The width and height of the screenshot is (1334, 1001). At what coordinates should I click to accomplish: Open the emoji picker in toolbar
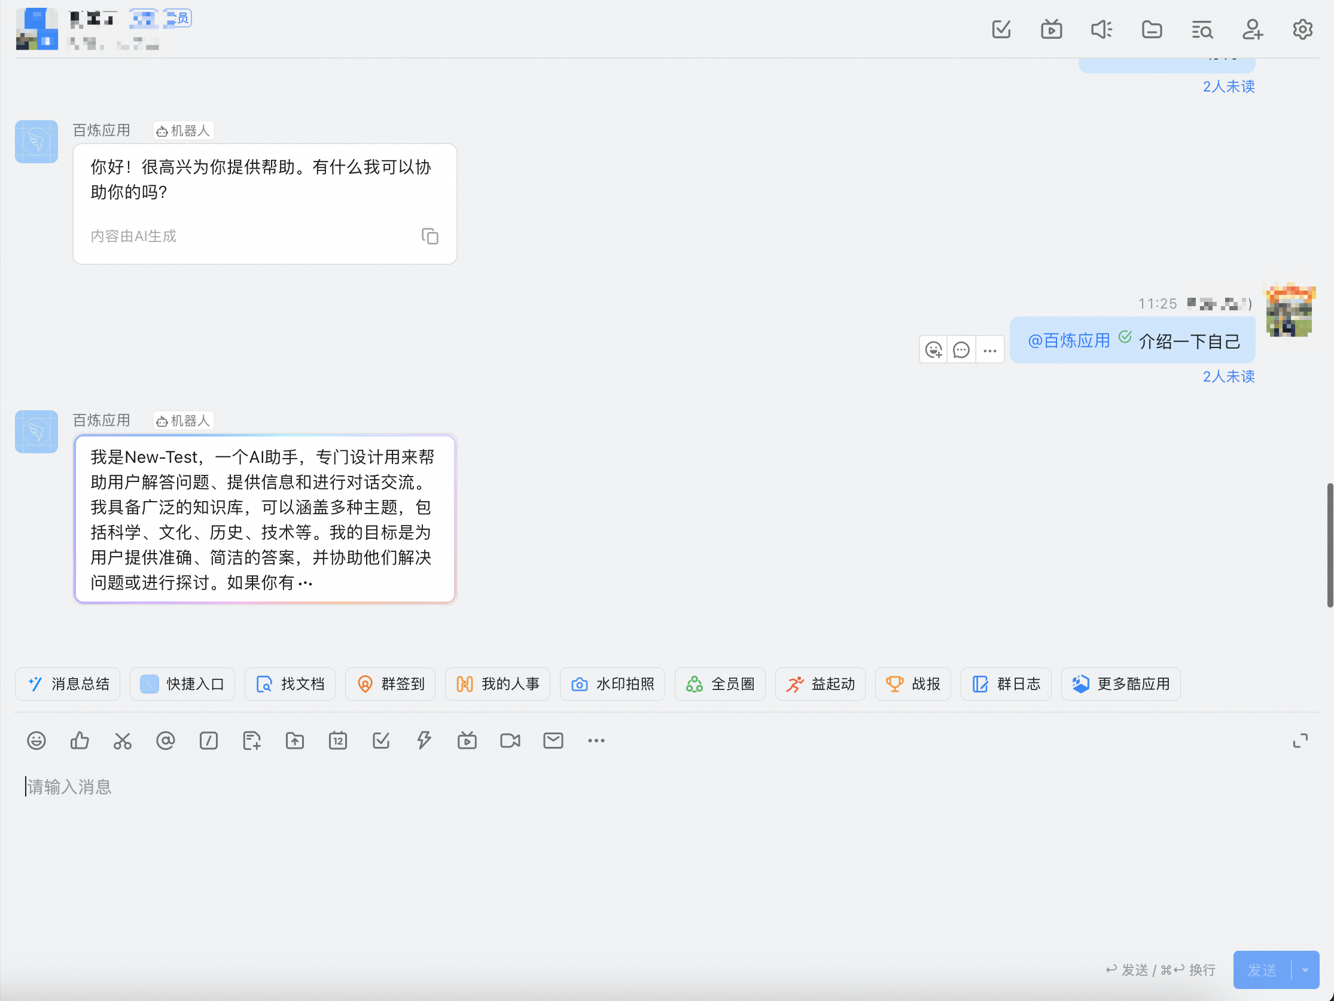pyautogui.click(x=36, y=740)
